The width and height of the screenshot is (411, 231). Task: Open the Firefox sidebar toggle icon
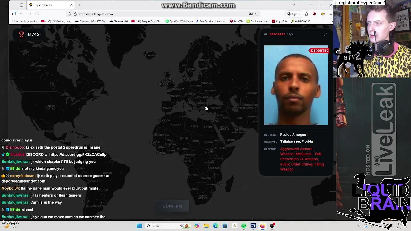(x=14, y=14)
